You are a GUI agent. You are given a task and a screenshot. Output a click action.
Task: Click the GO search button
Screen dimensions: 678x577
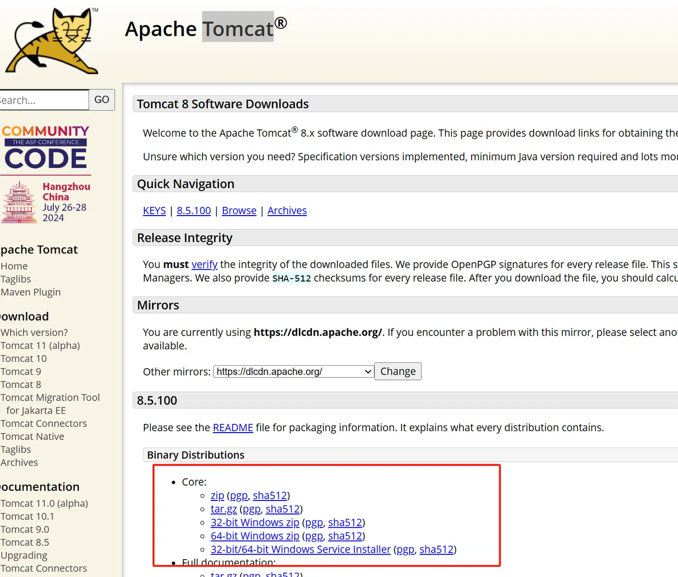click(x=102, y=100)
